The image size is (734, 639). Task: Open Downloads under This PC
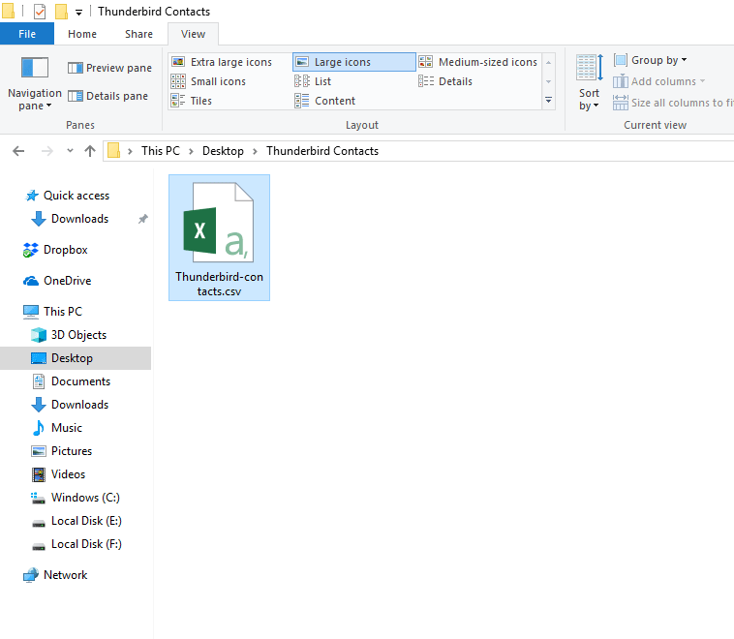(70, 405)
